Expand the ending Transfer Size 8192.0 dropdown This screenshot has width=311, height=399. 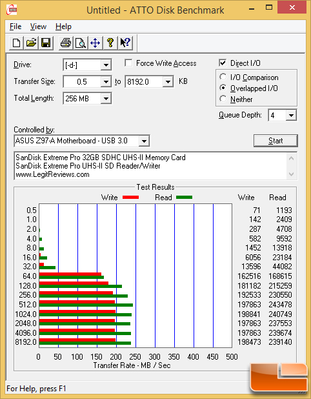click(168, 82)
